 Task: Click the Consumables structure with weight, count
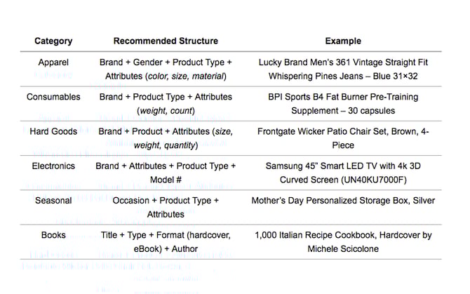[166, 104]
